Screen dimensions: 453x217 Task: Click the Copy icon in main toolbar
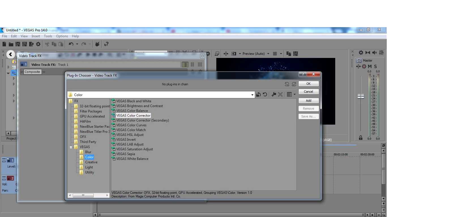[54, 44]
